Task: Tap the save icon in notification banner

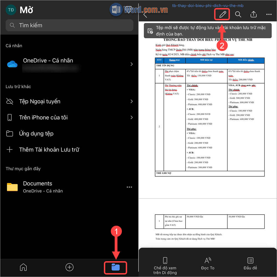Action: (150, 31)
